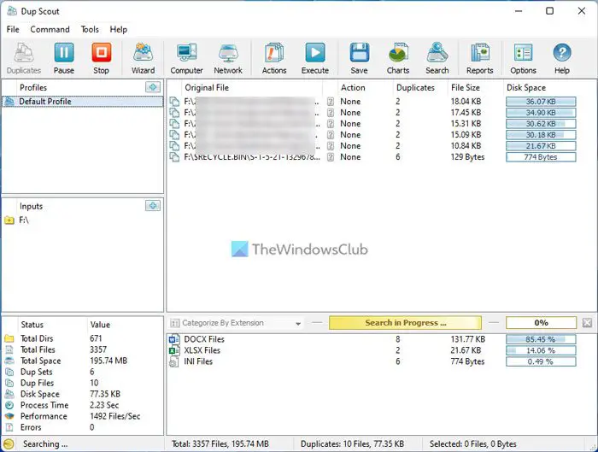Viewport: 598px width, 452px height.
Task: Select the F:\ input entry
Action: point(83,220)
